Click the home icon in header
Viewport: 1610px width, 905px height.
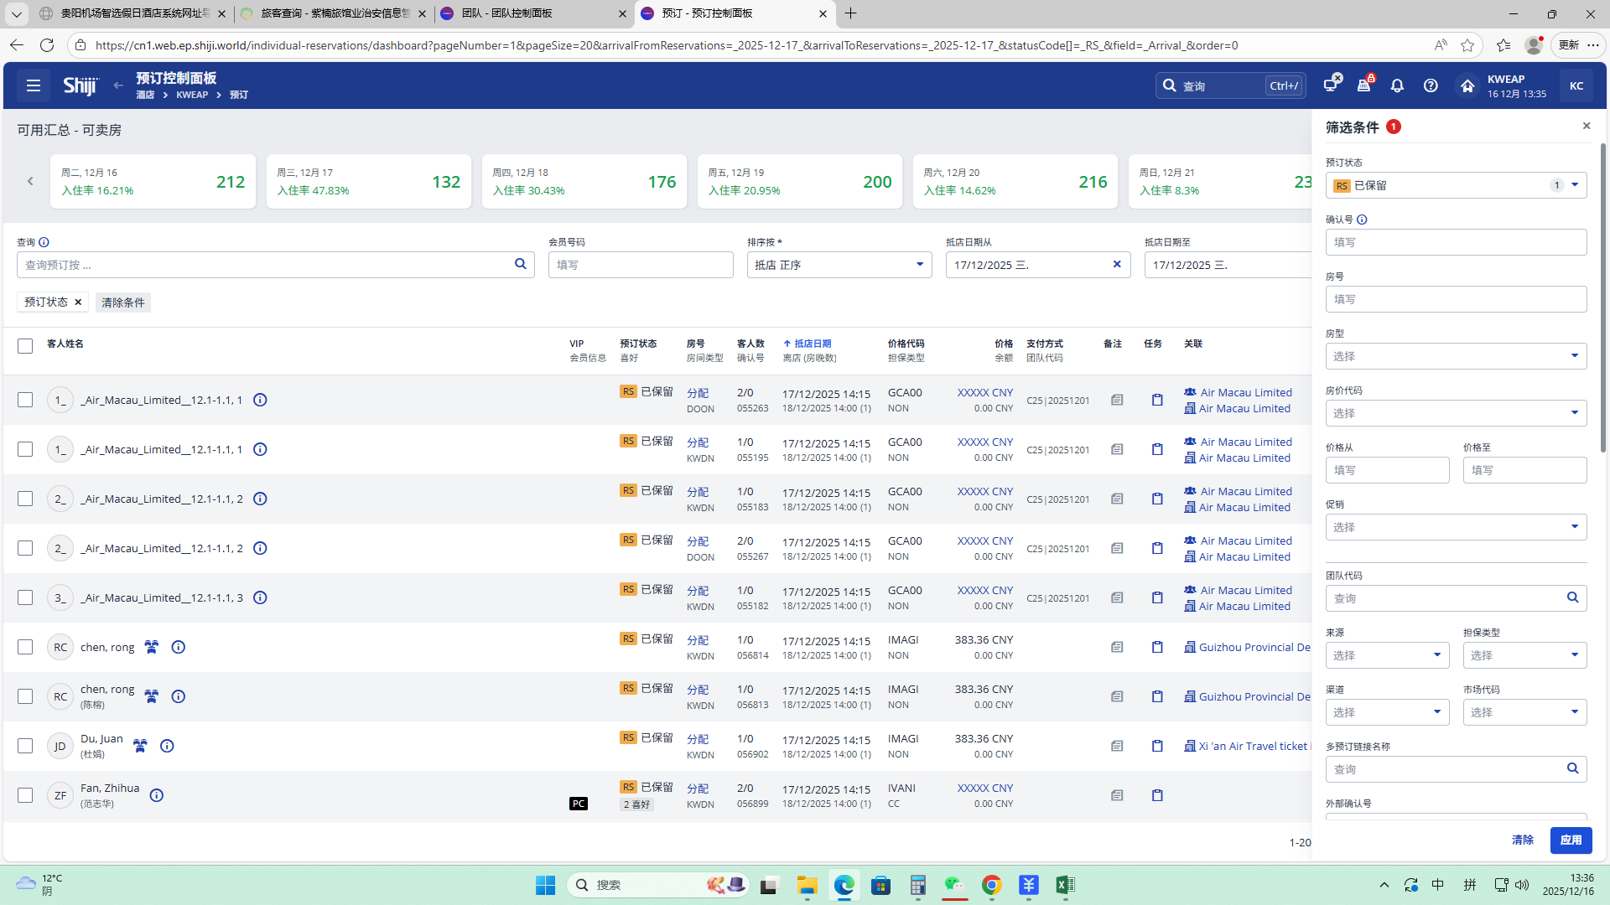coord(1467,85)
